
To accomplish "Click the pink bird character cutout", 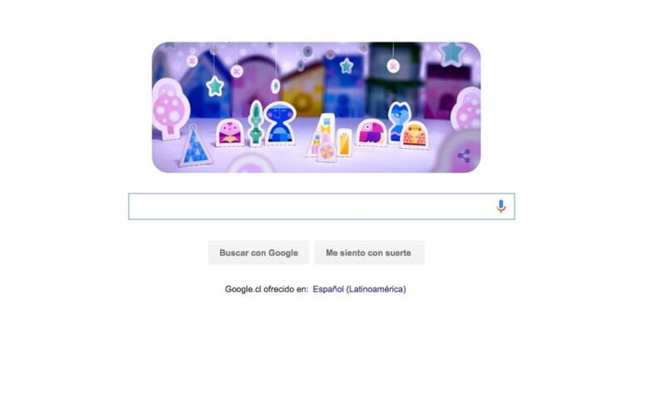I will coord(230,132).
